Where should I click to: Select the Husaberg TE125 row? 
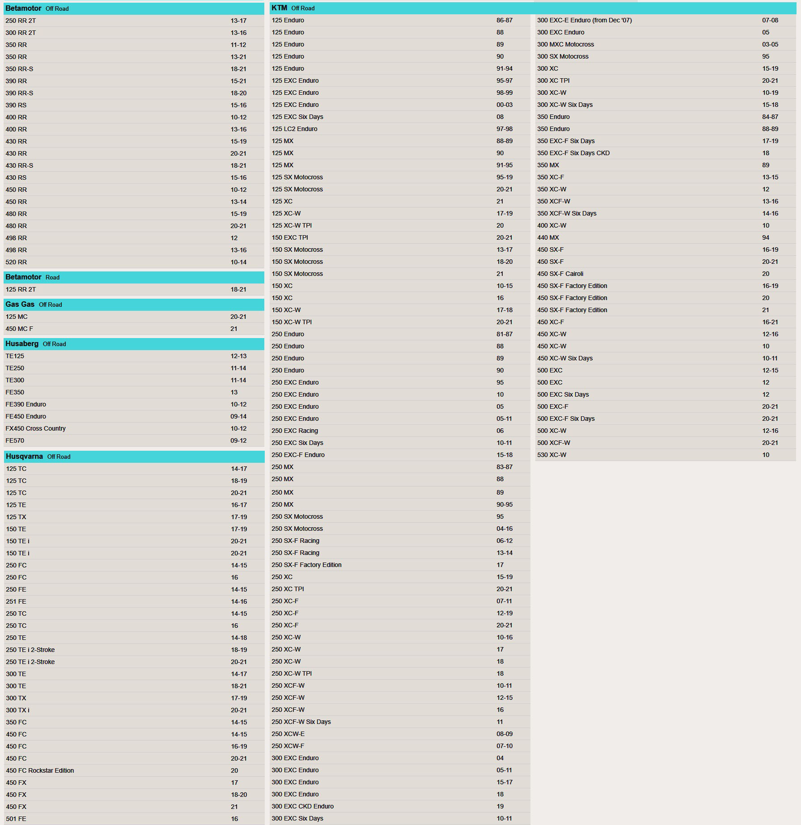coord(134,356)
